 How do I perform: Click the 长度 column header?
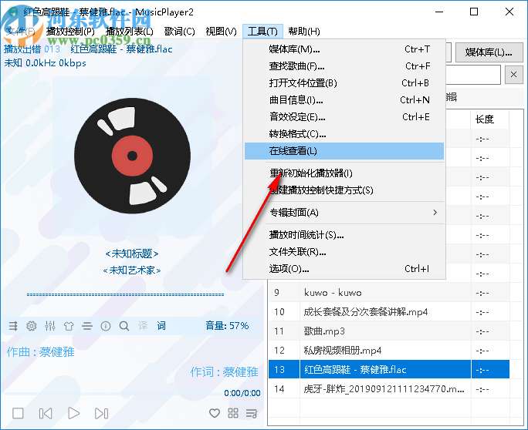pyautogui.click(x=489, y=119)
